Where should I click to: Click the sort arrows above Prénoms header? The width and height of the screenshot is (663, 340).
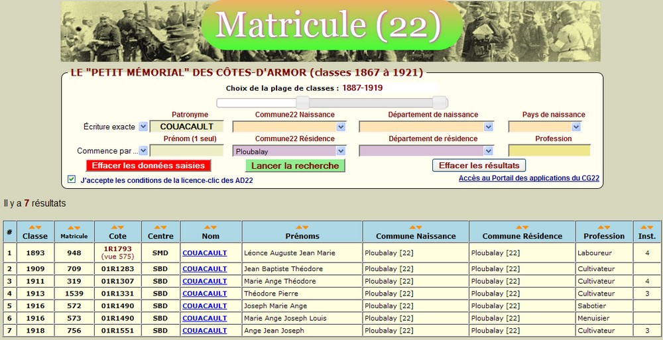(302, 227)
